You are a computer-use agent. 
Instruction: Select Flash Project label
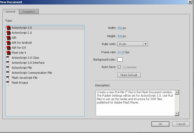20,83
